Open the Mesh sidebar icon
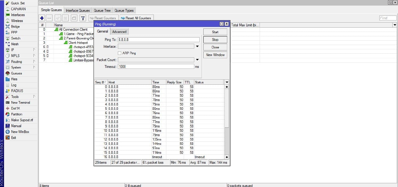This screenshot has width=398, height=187. (8, 44)
